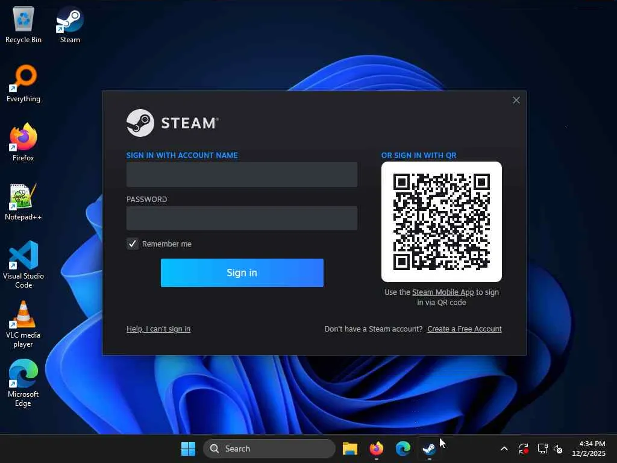
Task: Focus the account name input field
Action: point(242,174)
